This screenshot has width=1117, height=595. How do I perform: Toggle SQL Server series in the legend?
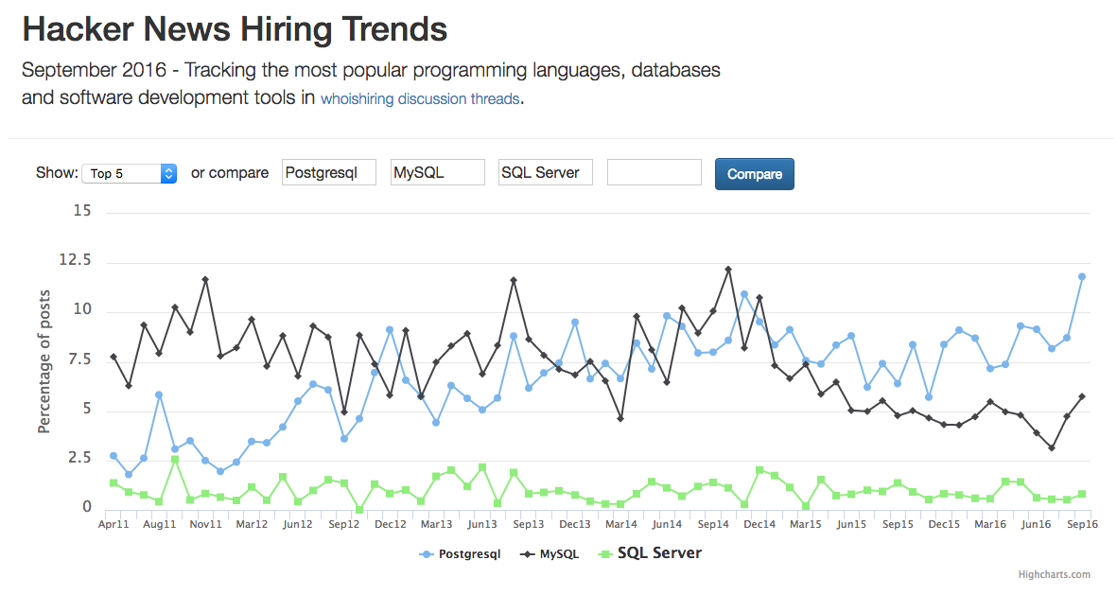650,553
